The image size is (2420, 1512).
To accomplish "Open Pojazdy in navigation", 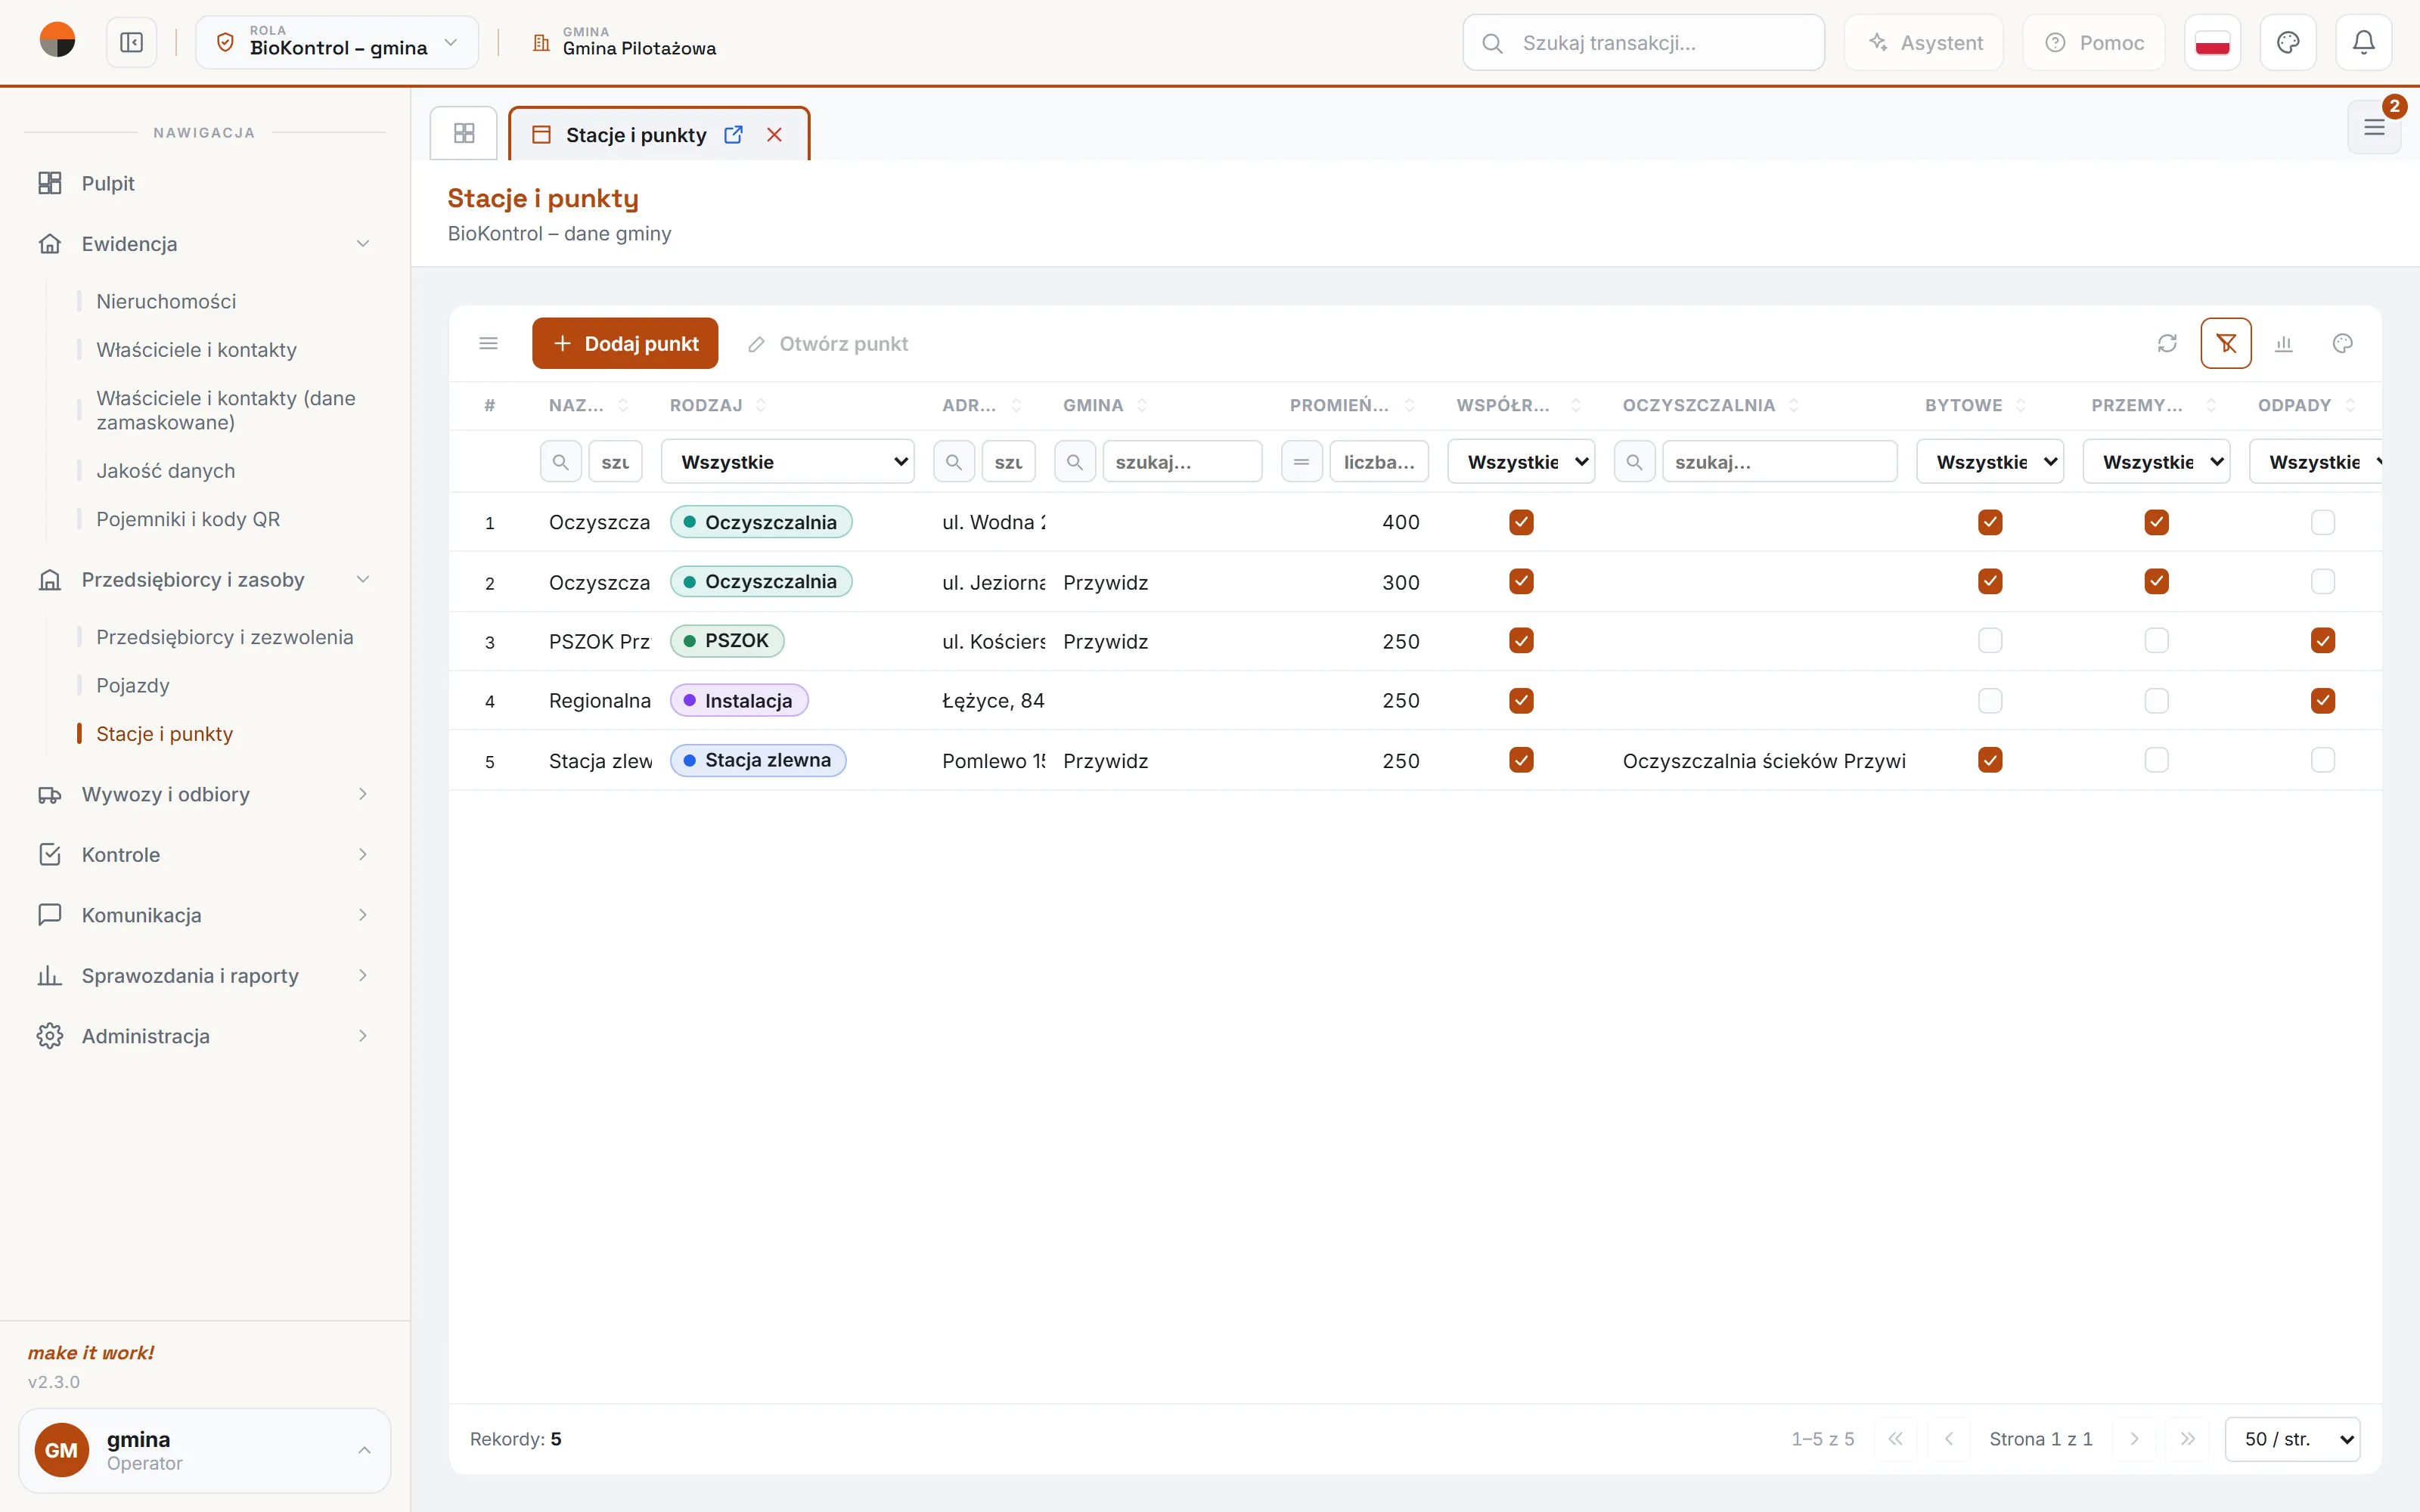I will [x=133, y=685].
